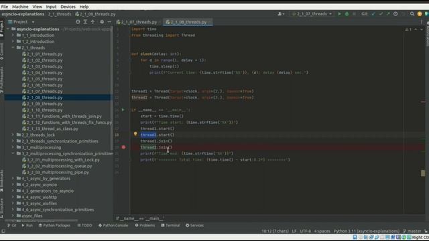
Task: Click the Project panel horizontal scrollbar
Action: click(41, 220)
